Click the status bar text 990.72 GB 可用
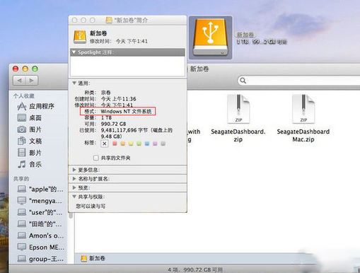Screen dimensions: 360x273 pos(203,269)
